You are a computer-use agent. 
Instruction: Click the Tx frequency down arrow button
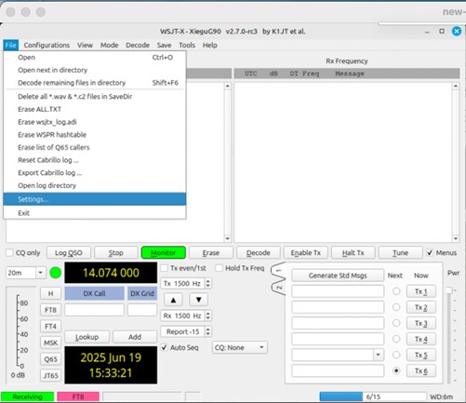click(198, 300)
